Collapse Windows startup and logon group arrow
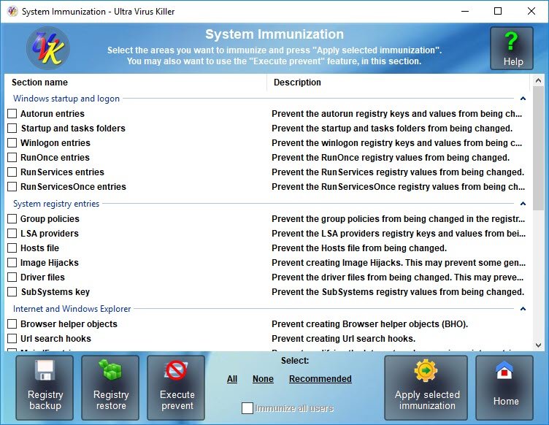 523,99
